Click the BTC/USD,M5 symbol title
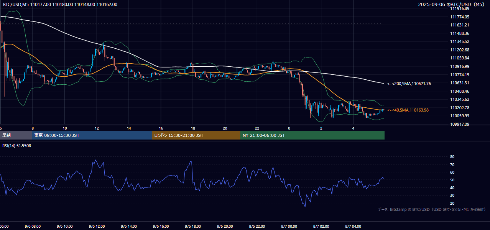 [x=15, y=5]
